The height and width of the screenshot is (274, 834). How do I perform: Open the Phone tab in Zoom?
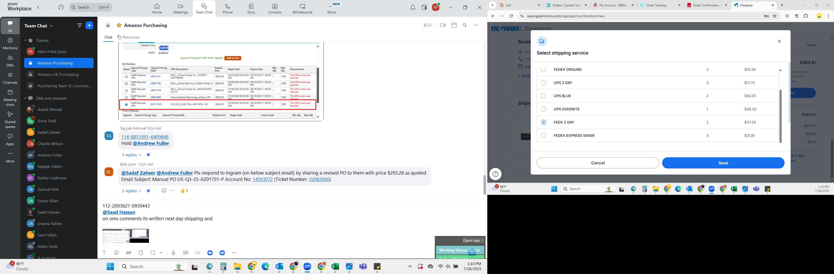pyautogui.click(x=228, y=9)
